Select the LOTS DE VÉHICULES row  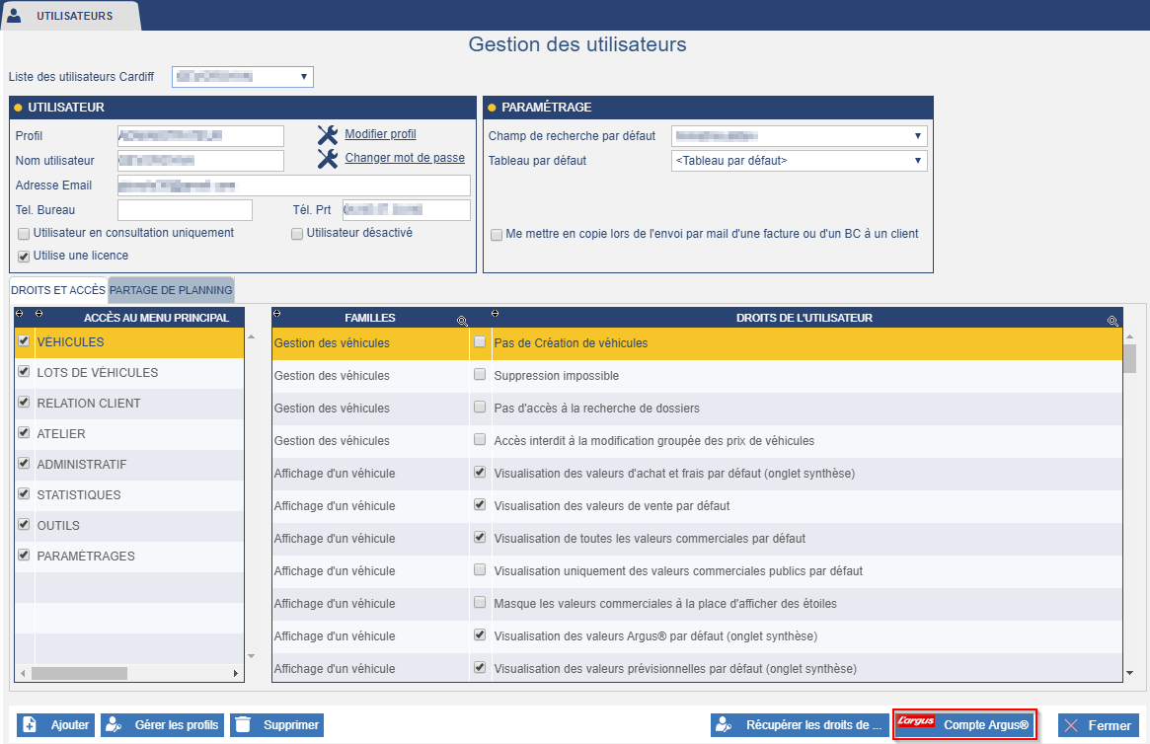[x=129, y=373]
